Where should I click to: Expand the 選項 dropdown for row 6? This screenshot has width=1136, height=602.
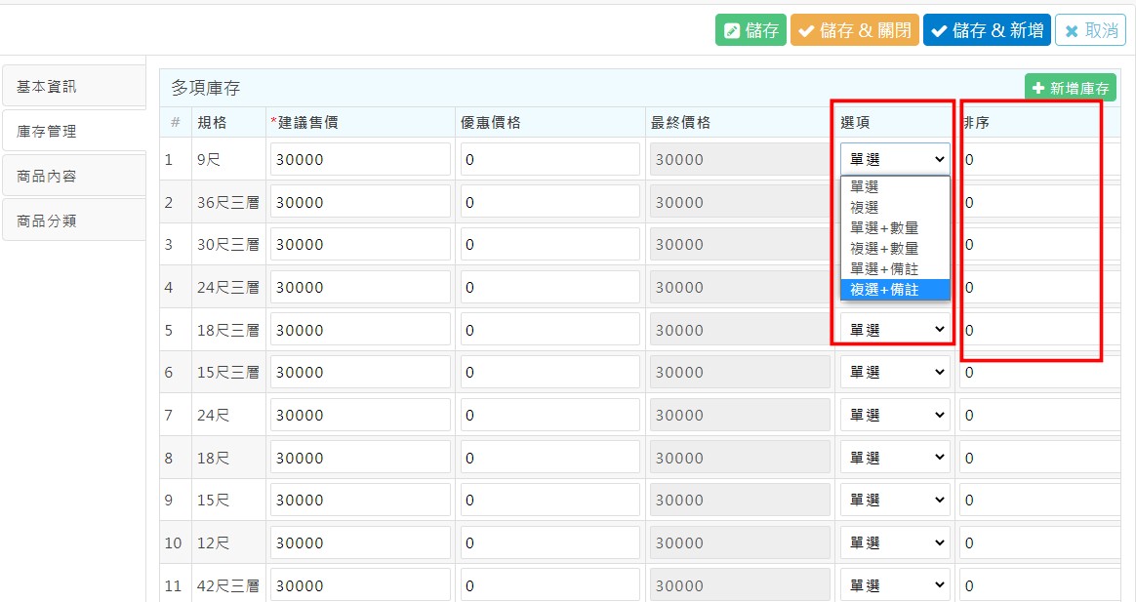point(895,373)
